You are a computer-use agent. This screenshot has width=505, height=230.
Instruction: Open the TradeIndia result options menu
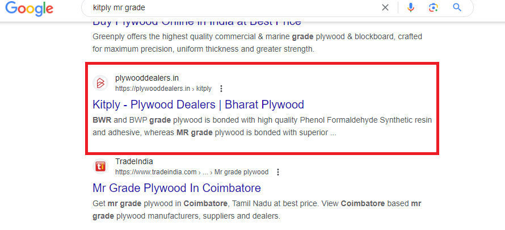point(278,172)
